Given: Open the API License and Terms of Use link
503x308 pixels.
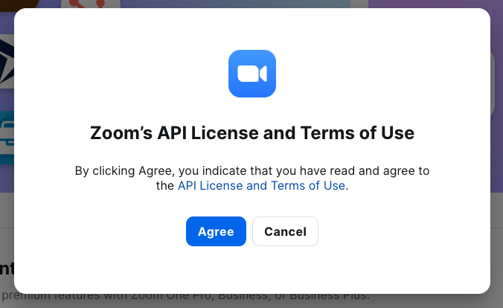Looking at the screenshot, I should click(x=261, y=186).
